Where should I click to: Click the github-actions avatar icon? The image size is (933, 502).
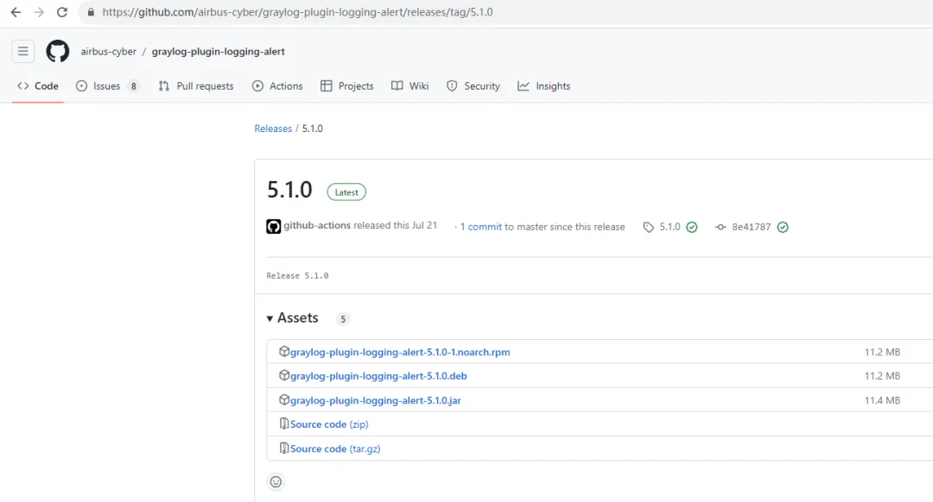[274, 227]
